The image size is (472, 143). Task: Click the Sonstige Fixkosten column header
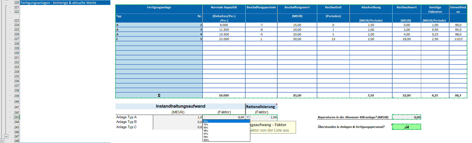[x=435, y=9]
